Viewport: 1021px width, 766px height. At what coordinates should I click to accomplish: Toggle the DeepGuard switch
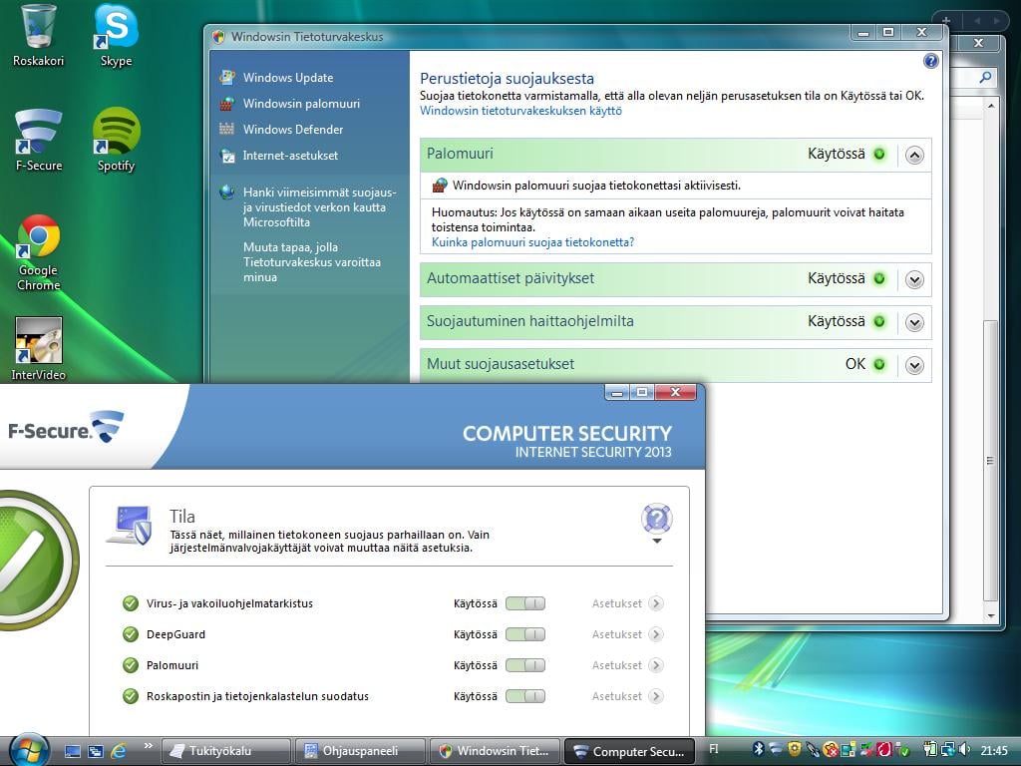click(525, 634)
